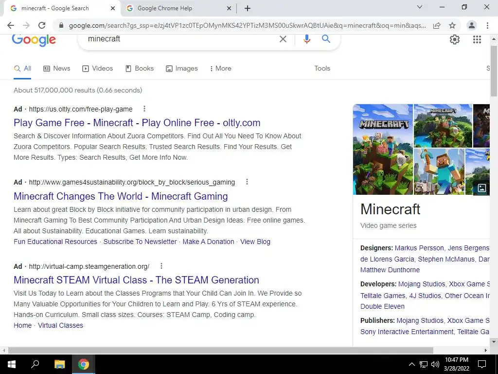The height and width of the screenshot is (374, 498).
Task: Open Google quick settings gear
Action: tap(455, 39)
